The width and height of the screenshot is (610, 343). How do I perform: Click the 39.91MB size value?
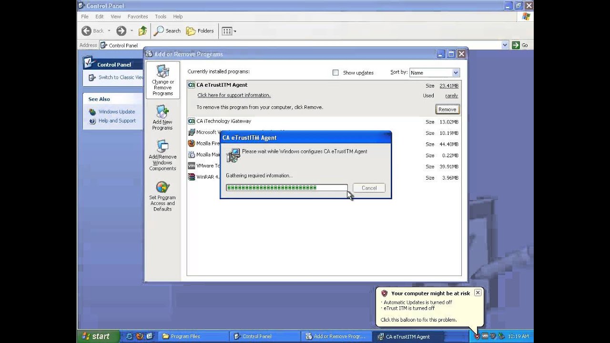[x=449, y=167]
